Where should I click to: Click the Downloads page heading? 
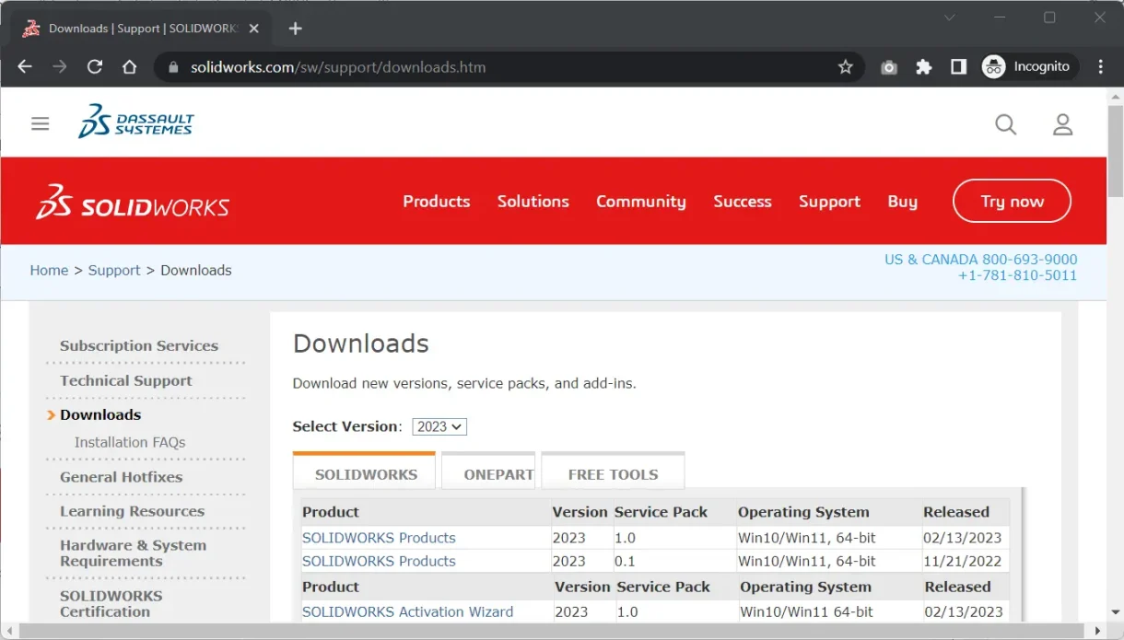pyautogui.click(x=361, y=343)
